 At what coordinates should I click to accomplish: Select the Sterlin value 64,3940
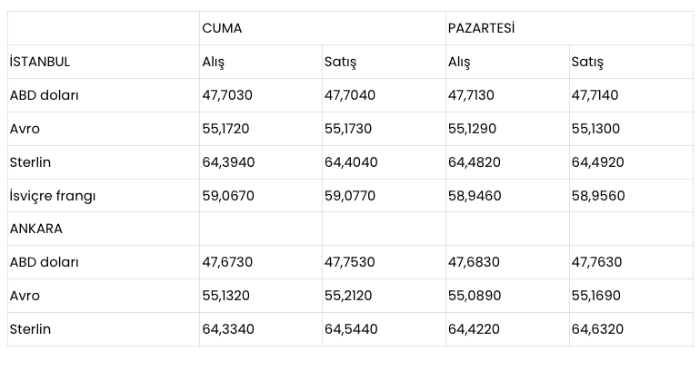tap(228, 162)
